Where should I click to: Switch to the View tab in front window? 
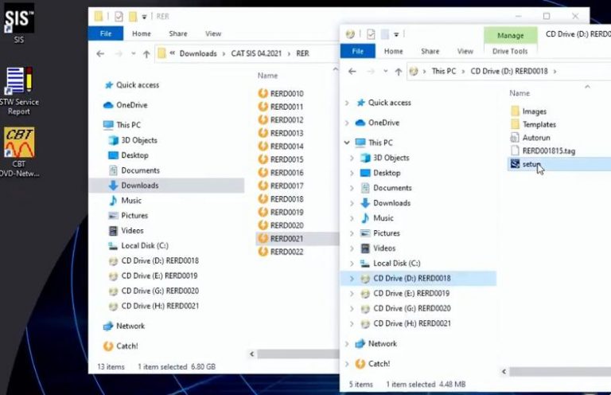[465, 52]
